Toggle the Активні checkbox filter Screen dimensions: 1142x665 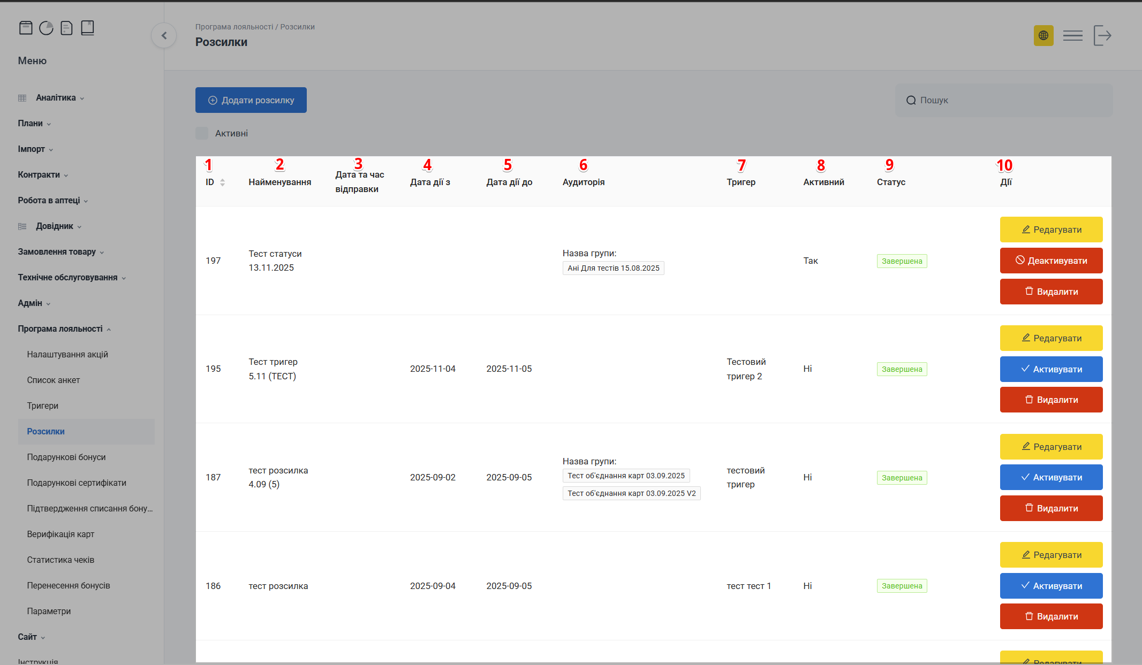(x=202, y=133)
